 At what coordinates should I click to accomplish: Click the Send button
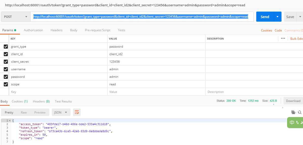click(x=265, y=17)
